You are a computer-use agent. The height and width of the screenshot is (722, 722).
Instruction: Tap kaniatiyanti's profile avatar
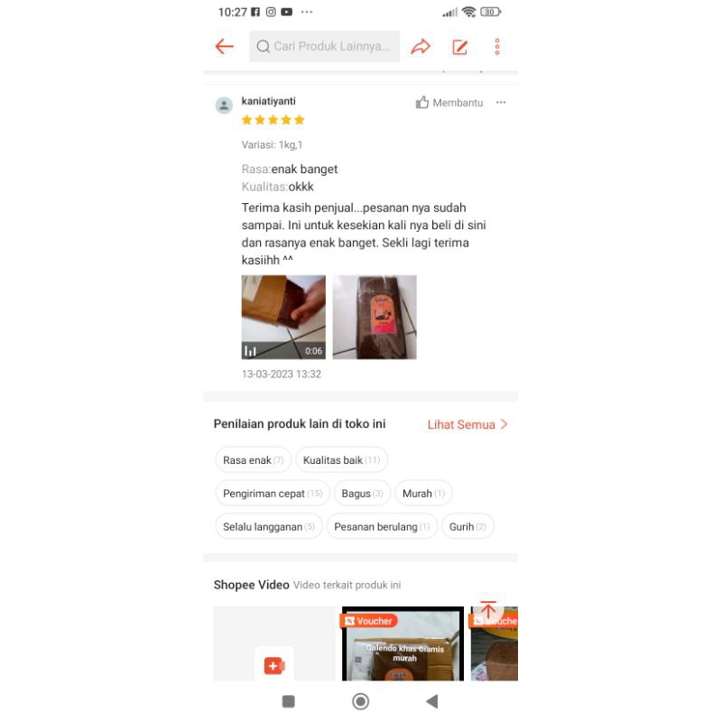pos(224,106)
